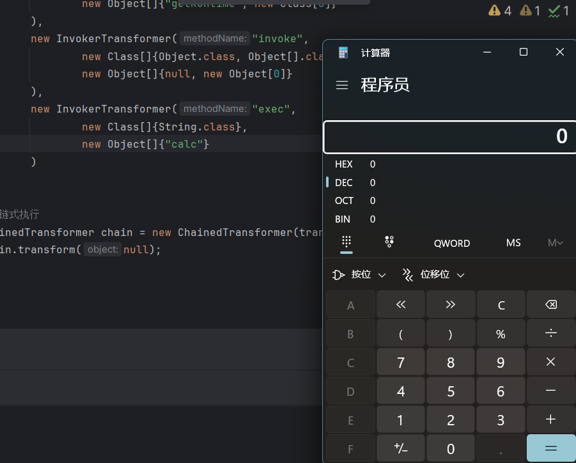
Task: Cycle the QWORD data size
Action: click(452, 243)
